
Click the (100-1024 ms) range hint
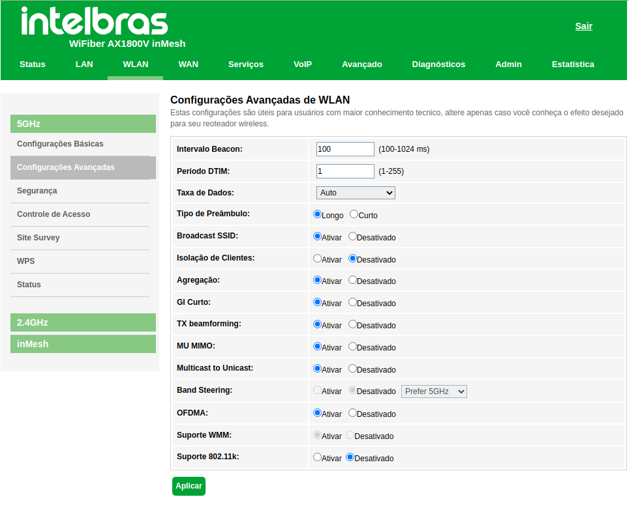(404, 149)
